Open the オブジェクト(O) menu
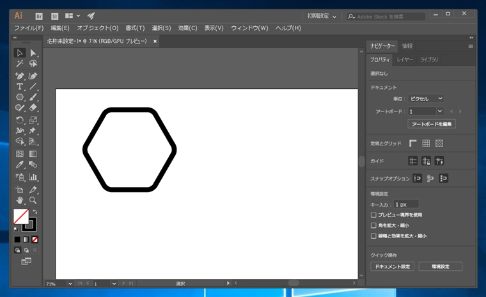 [x=98, y=28]
